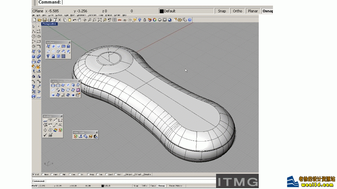Click the Undo arrow icon

pyautogui.click(x=75, y=20)
